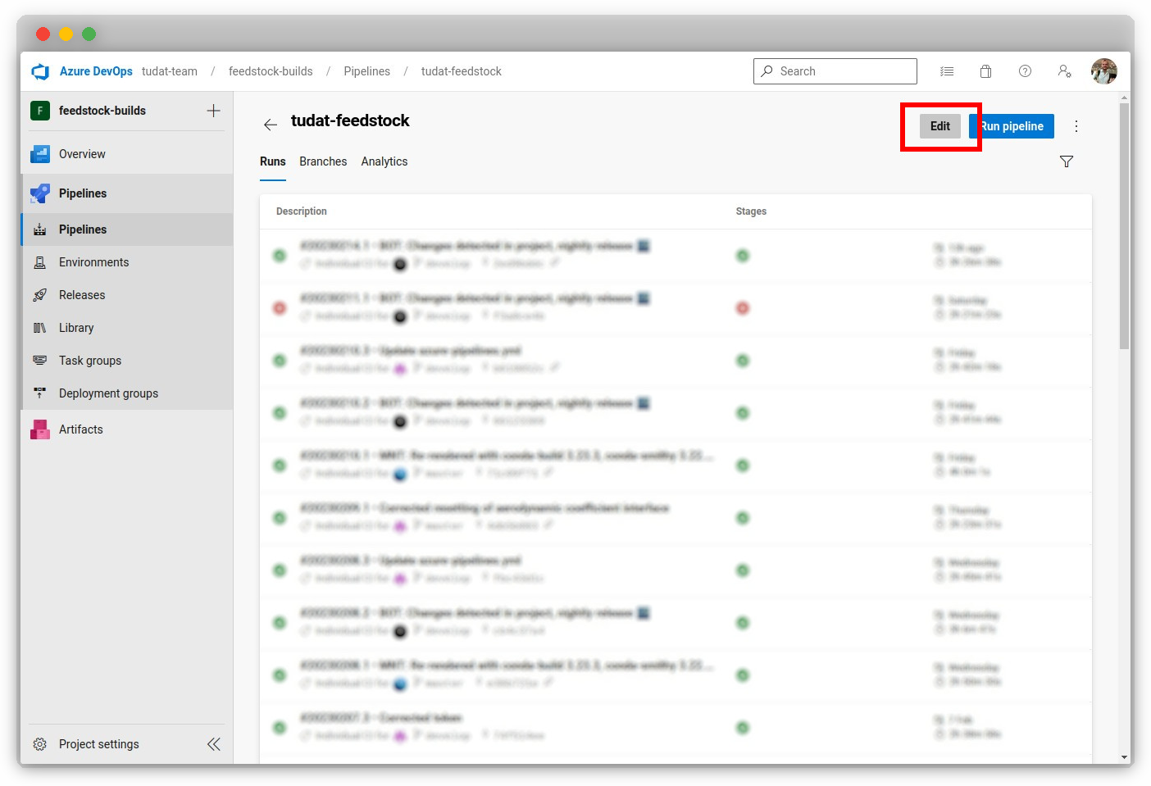The image size is (1151, 786).
Task: Click the Environments icon in sidebar
Action: pyautogui.click(x=39, y=262)
